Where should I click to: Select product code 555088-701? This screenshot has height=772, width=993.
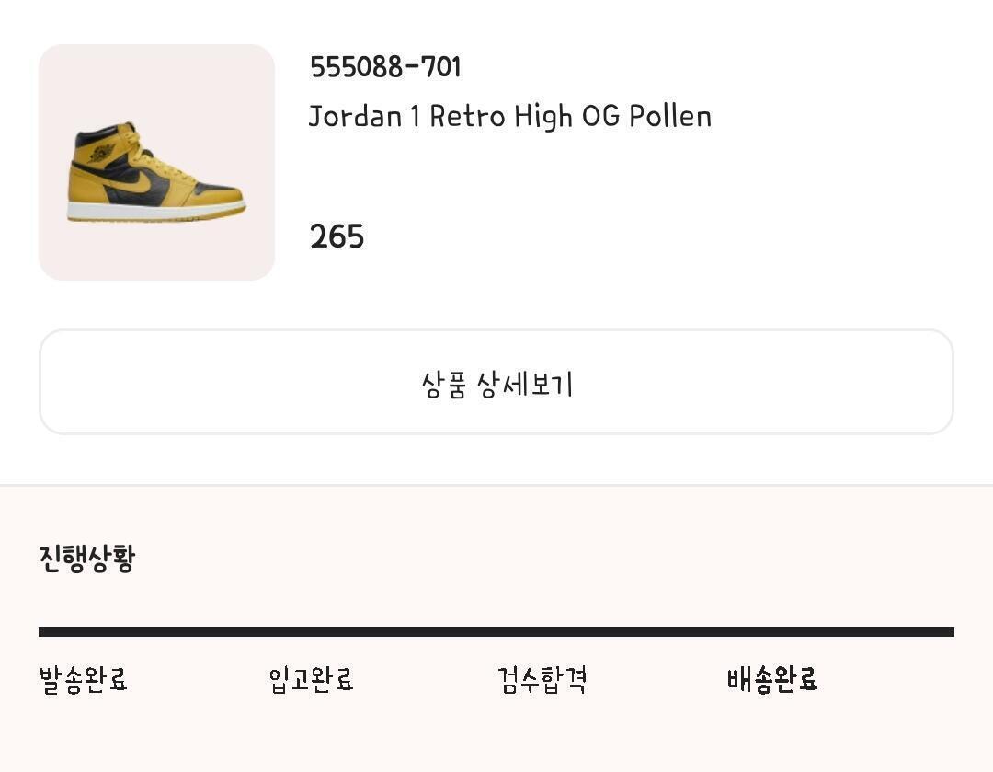point(385,67)
